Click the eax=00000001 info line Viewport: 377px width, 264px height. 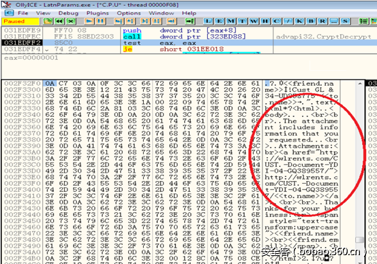31,58
